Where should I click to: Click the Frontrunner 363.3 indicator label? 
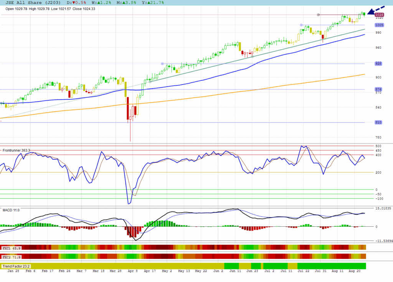(x=16, y=150)
